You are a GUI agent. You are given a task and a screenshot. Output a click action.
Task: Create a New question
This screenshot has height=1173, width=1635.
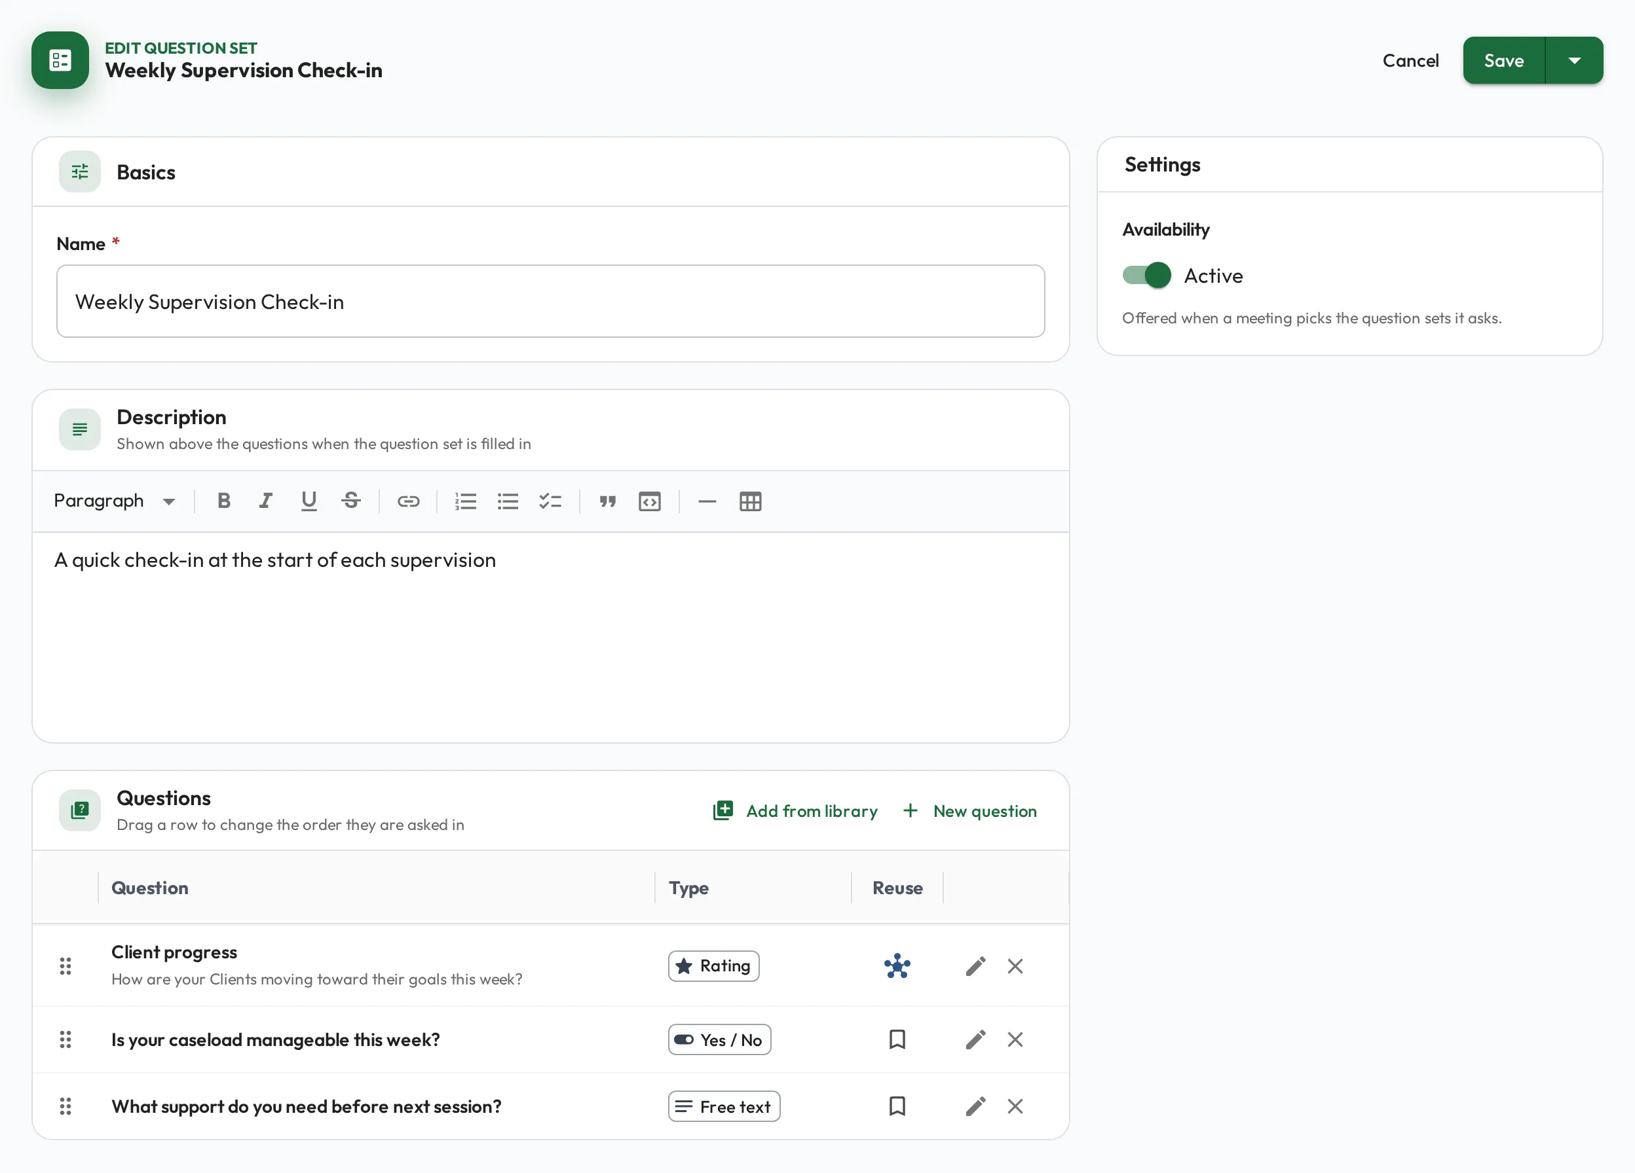click(x=969, y=811)
